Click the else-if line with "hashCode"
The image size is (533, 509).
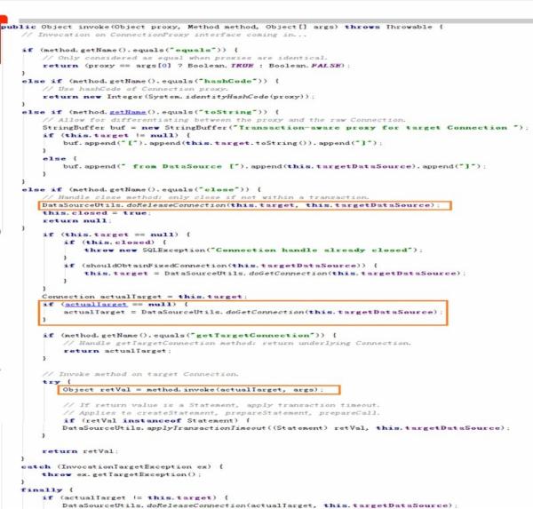(151, 81)
